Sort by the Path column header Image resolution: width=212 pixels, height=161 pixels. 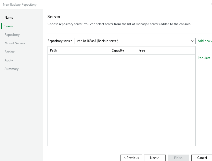[53, 50]
